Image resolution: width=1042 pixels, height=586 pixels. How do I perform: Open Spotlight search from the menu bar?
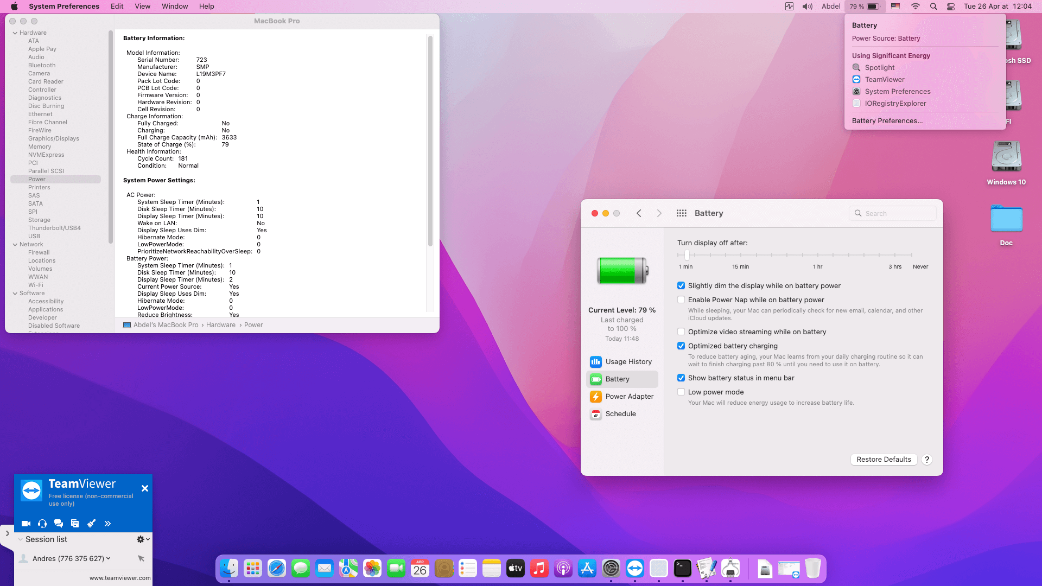coord(933,7)
